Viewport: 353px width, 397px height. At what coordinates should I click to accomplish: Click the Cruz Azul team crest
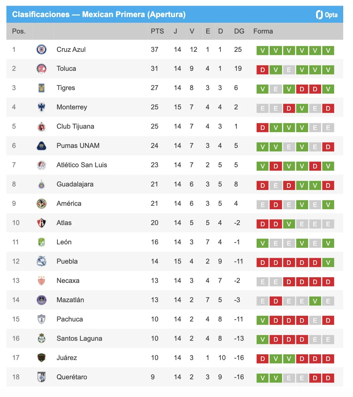[x=41, y=50]
